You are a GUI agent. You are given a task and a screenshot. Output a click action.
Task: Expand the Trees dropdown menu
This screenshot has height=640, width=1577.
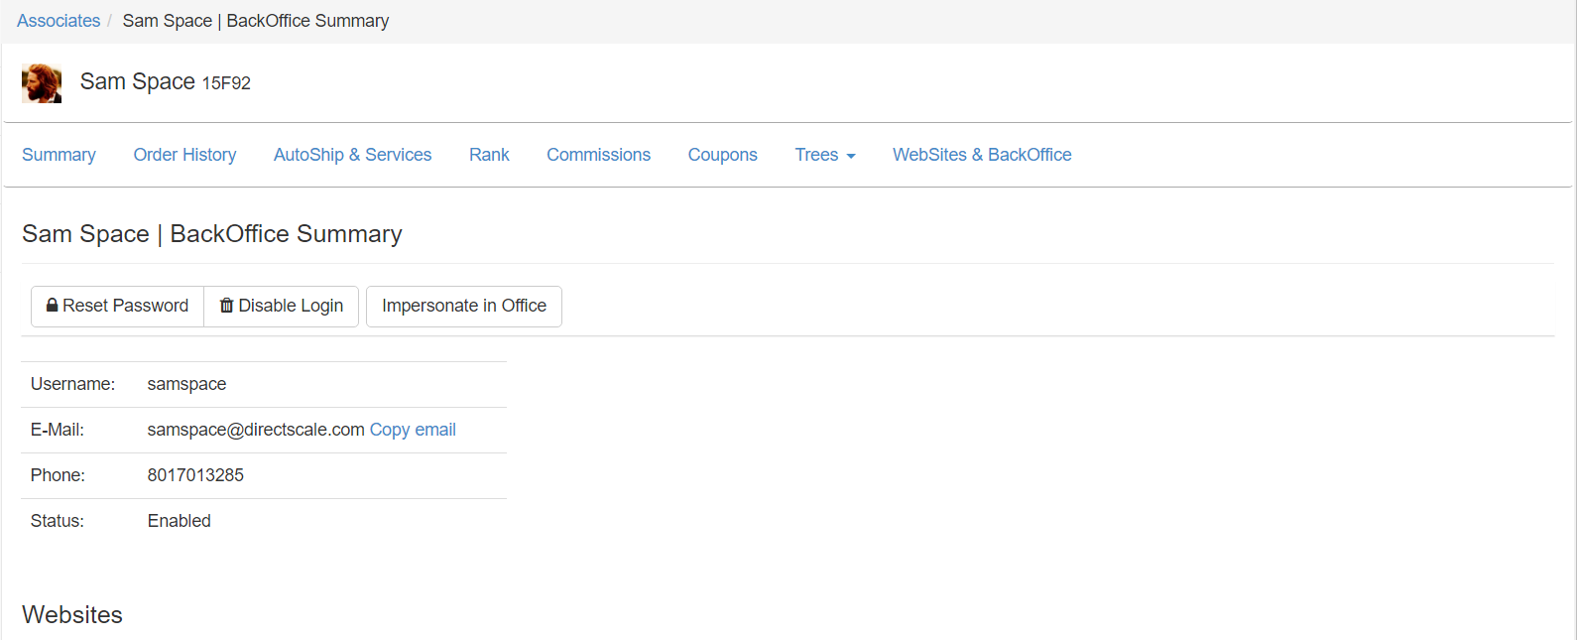tap(824, 155)
